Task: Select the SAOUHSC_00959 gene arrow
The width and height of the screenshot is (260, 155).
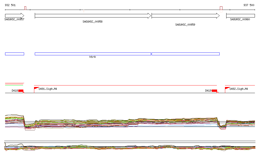Action: 185,16
